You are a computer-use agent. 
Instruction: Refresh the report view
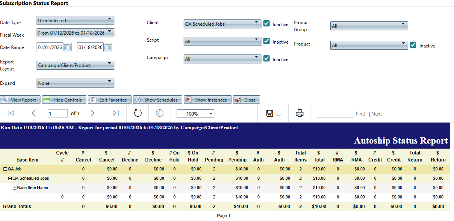click(x=138, y=113)
